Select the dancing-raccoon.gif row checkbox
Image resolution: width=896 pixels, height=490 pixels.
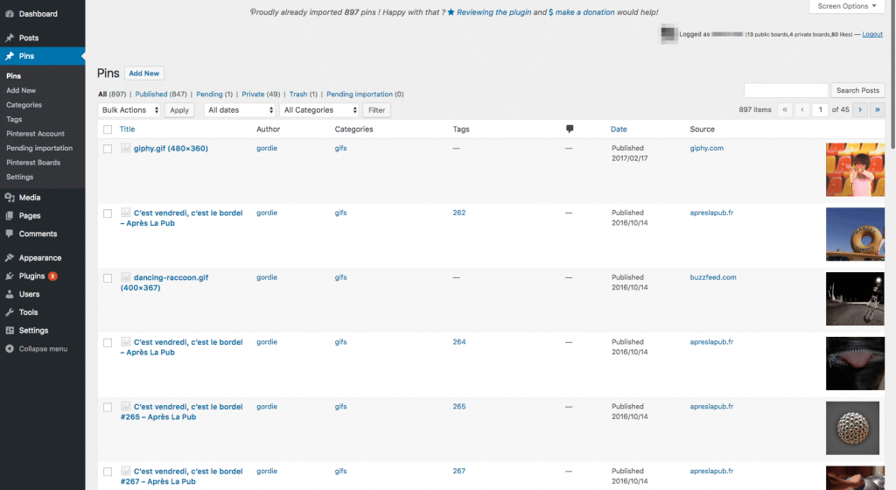coord(108,277)
